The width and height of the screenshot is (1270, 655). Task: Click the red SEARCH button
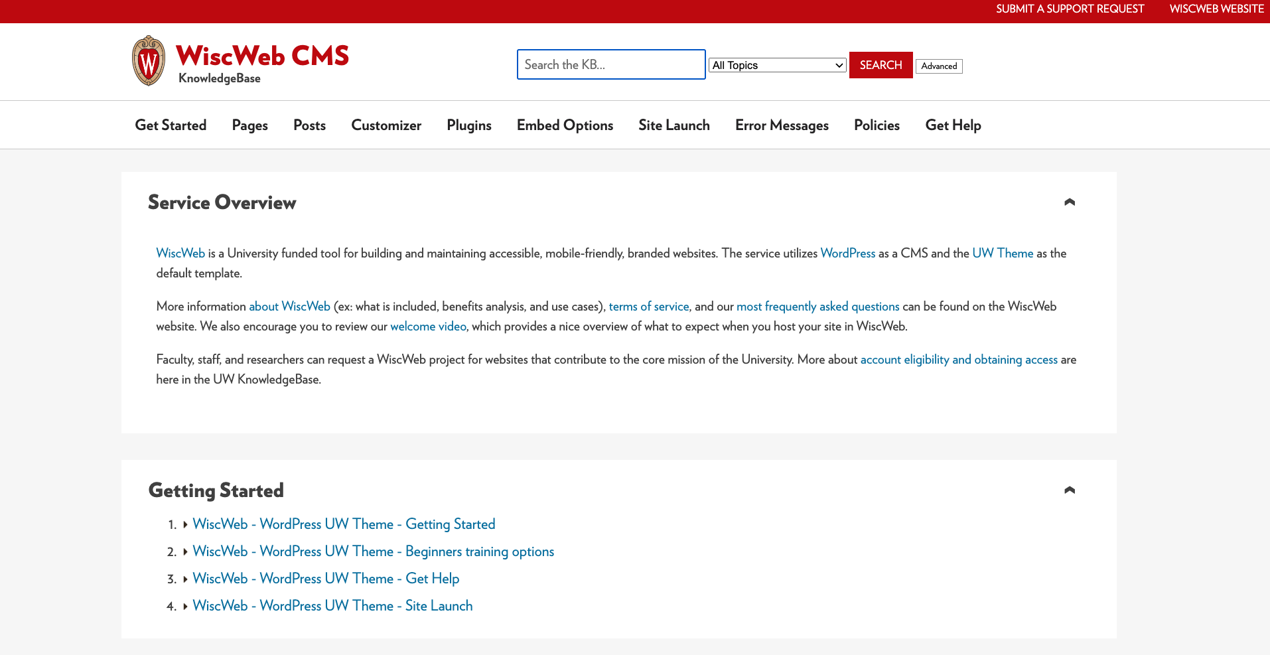point(881,65)
